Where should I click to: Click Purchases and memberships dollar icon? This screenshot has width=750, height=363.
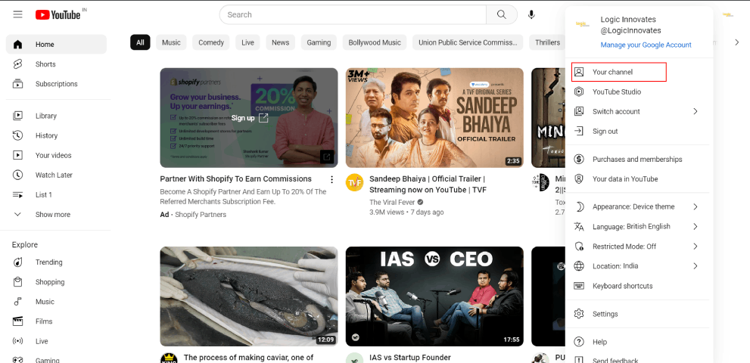[579, 159]
